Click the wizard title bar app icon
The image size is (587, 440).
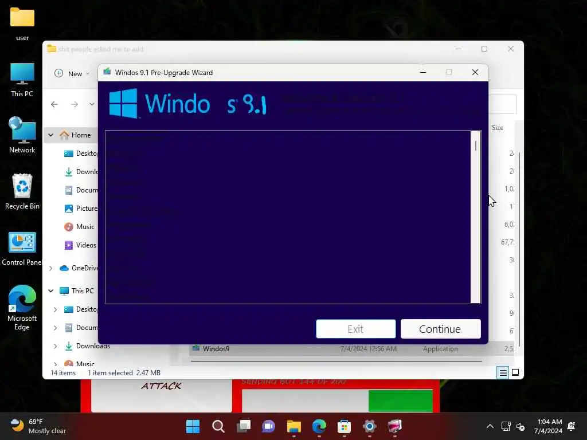107,72
